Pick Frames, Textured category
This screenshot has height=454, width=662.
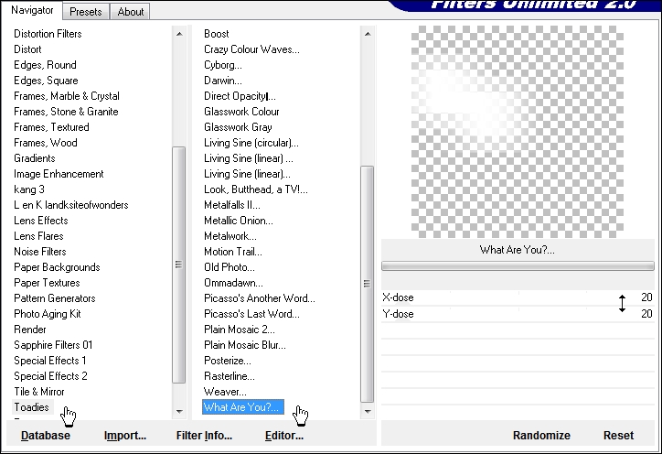click(51, 127)
